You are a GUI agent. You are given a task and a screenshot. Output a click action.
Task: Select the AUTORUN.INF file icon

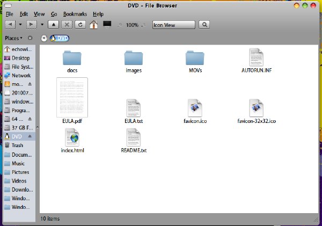click(x=257, y=57)
